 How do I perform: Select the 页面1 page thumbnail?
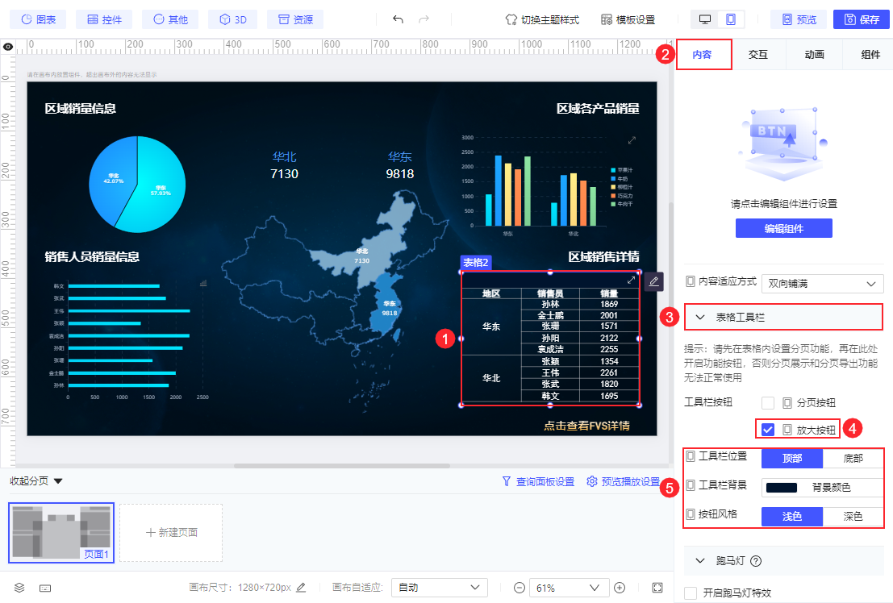[x=61, y=533]
